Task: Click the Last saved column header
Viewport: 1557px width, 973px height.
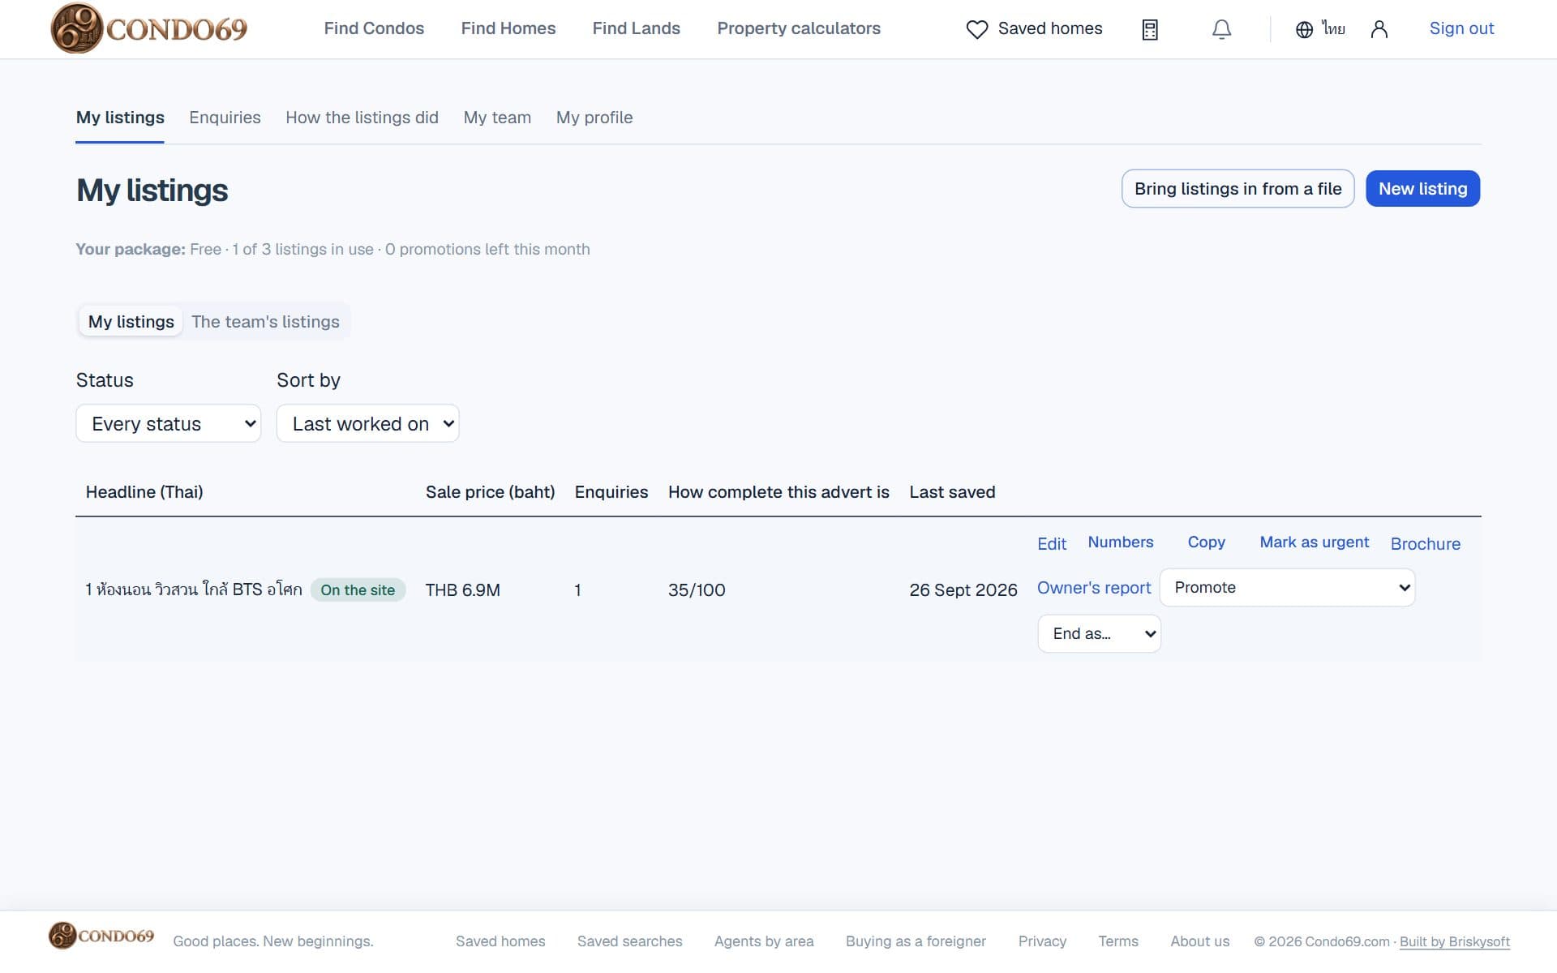Action: pyautogui.click(x=952, y=492)
